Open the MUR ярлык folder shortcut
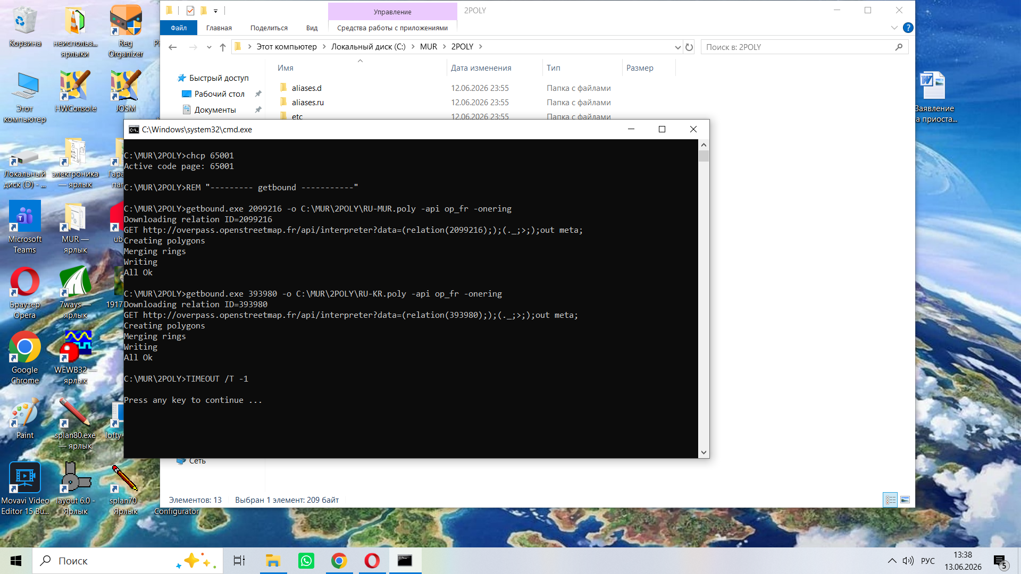 pos(75,227)
